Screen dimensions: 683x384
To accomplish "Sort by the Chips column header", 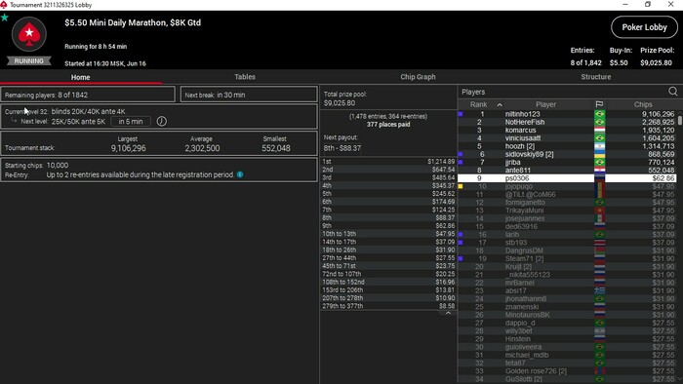I will pyautogui.click(x=642, y=104).
